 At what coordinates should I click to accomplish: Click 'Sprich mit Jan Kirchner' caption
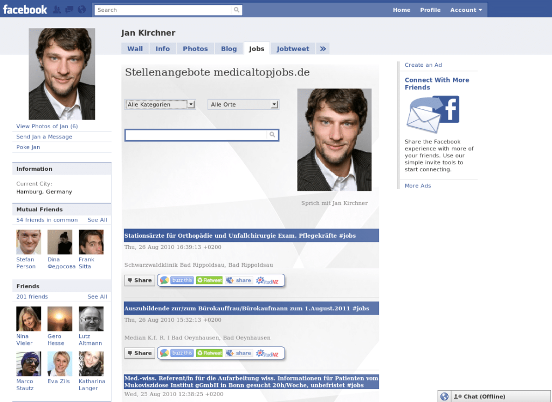[334, 203]
